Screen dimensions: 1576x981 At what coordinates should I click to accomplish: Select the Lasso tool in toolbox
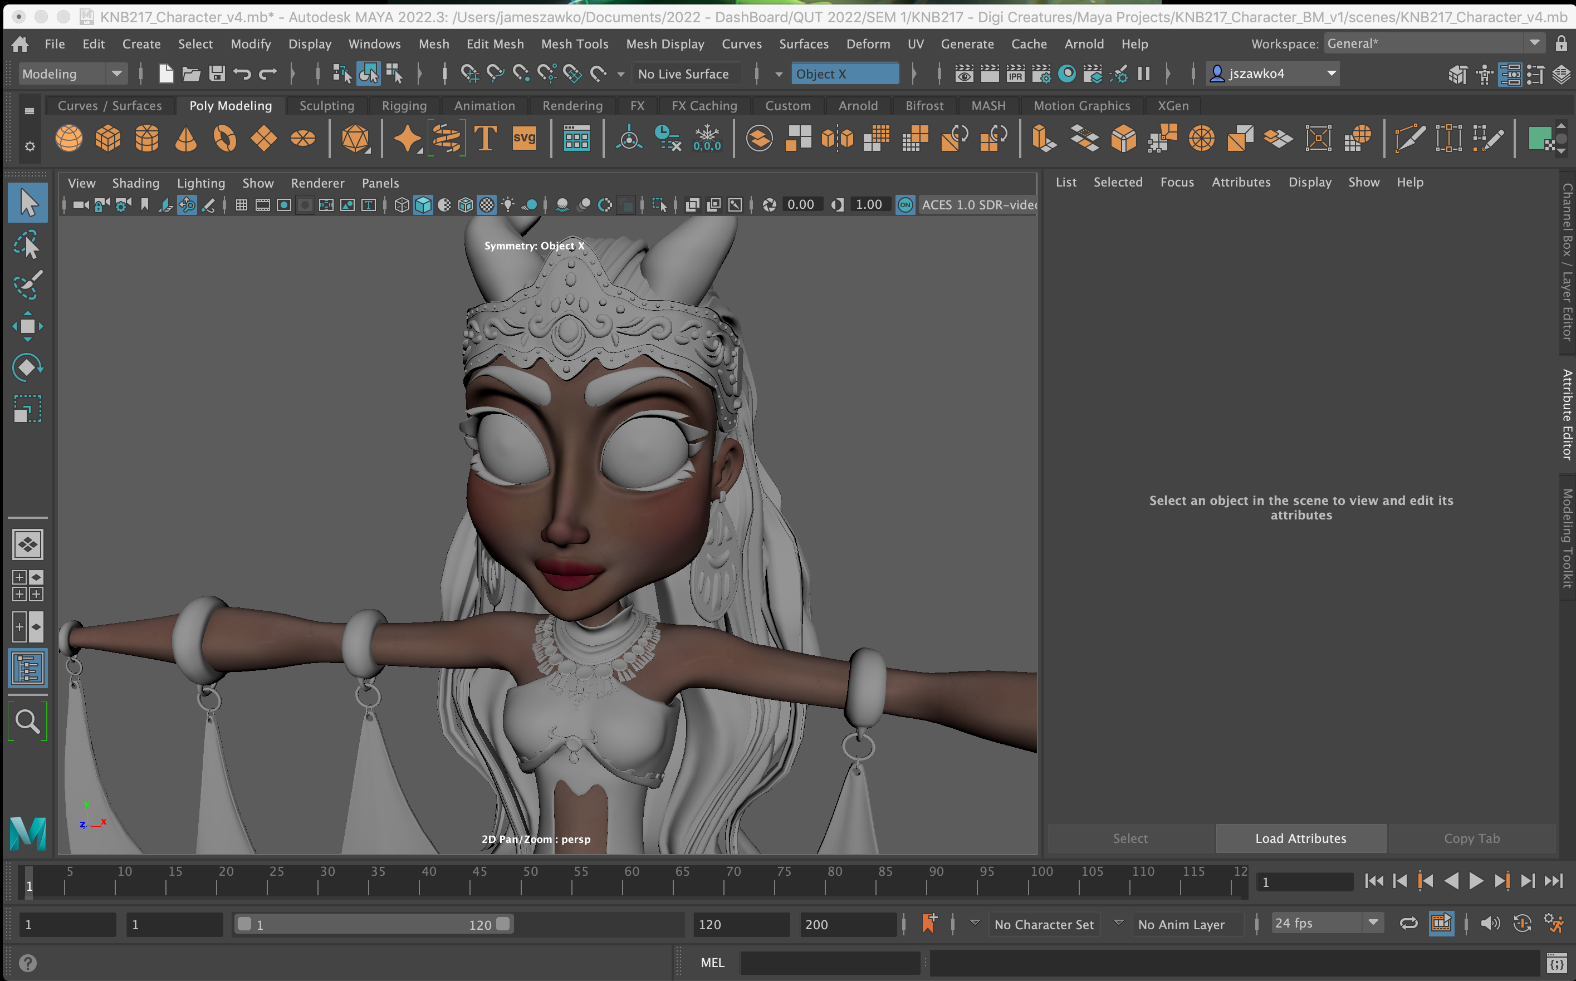(27, 244)
